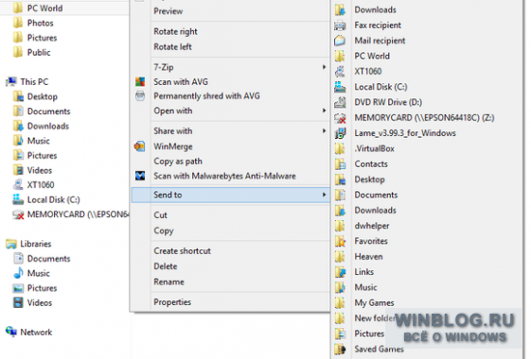Click the Videos film icon under Libraries
Viewport: 531px width, 359px height.
[18, 302]
